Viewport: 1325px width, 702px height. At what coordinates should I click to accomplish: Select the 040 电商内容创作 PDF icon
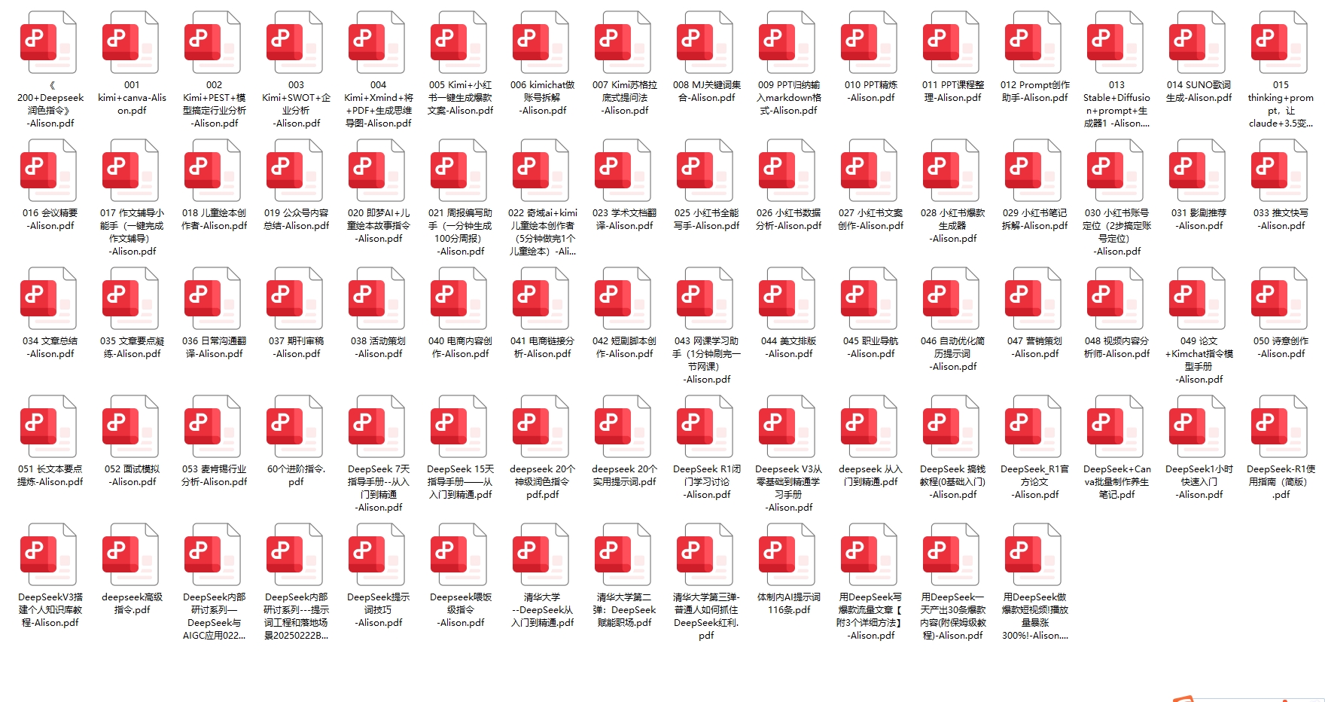pos(458,298)
